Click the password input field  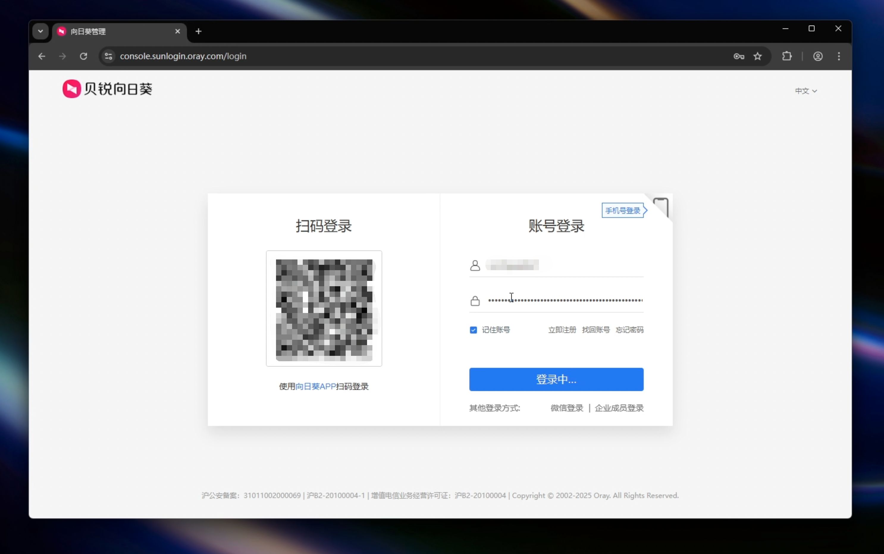pos(565,301)
